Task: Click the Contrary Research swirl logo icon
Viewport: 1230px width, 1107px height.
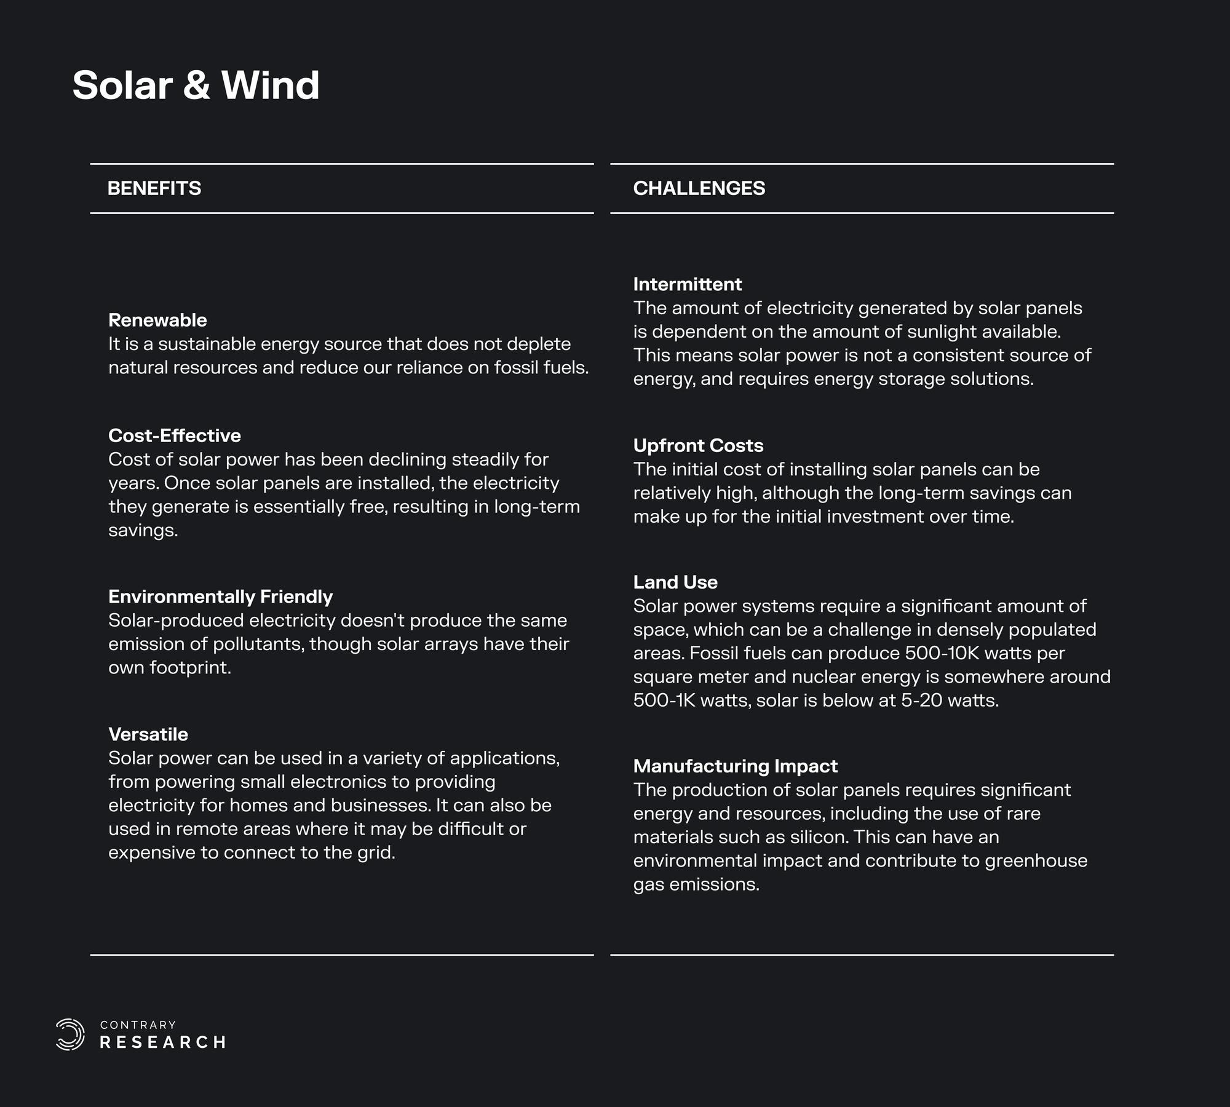Action: coord(70,1034)
